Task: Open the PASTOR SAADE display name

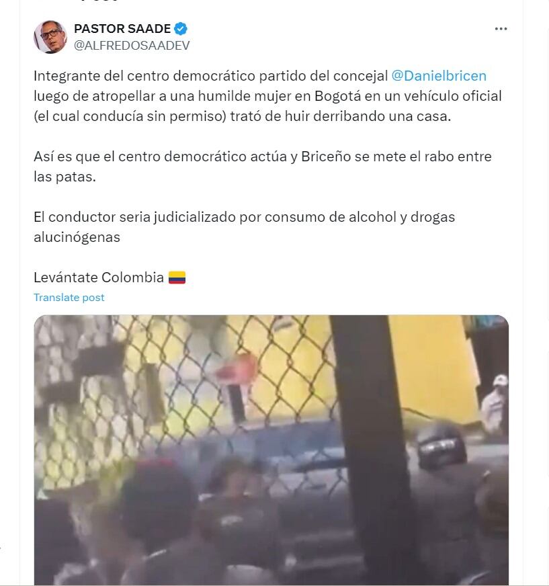Action: 122,28
